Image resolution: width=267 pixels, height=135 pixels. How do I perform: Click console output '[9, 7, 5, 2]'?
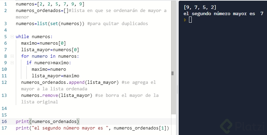[x=200, y=7]
